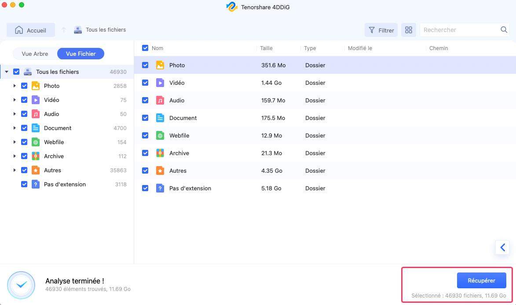Expand the Vidéo category in sidebar
The image size is (516, 305).
point(15,100)
